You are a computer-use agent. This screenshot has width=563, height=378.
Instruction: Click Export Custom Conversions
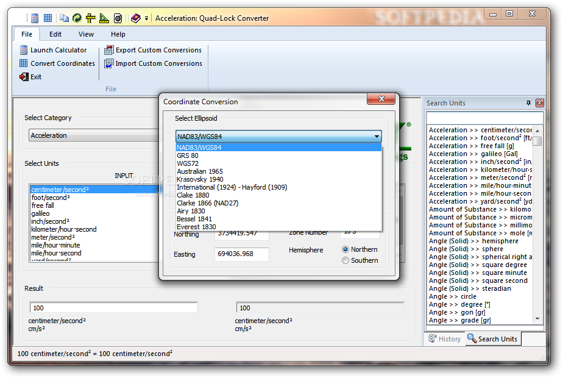(x=153, y=50)
